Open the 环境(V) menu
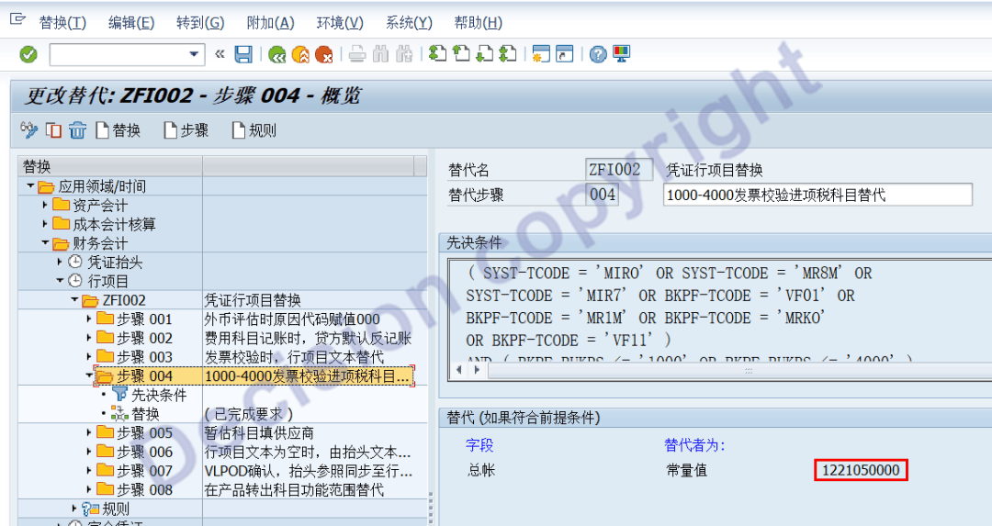The height and width of the screenshot is (526, 992). click(340, 23)
